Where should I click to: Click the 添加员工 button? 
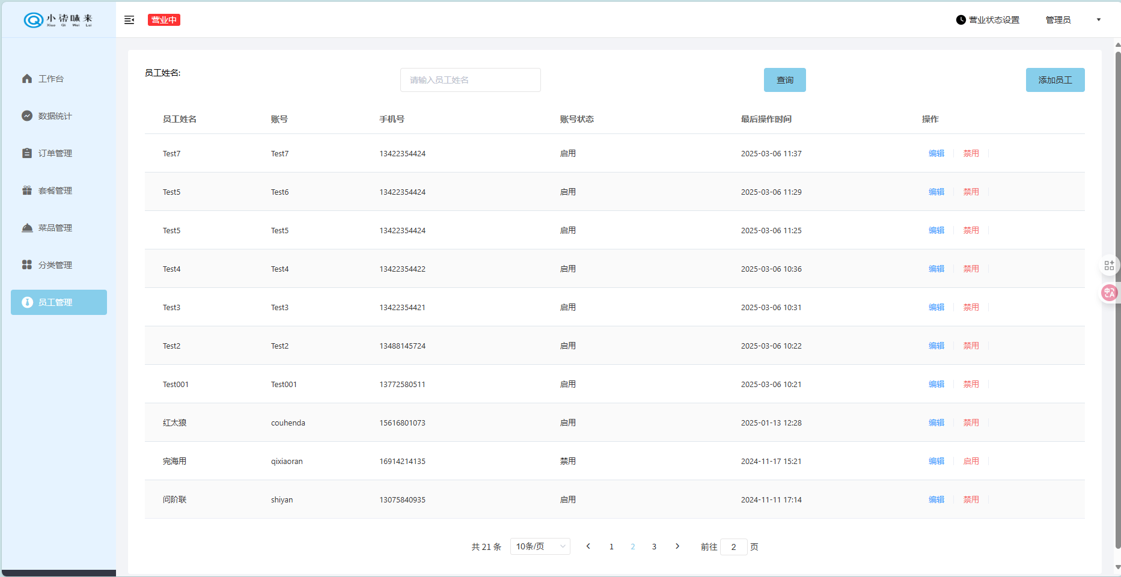coord(1055,80)
